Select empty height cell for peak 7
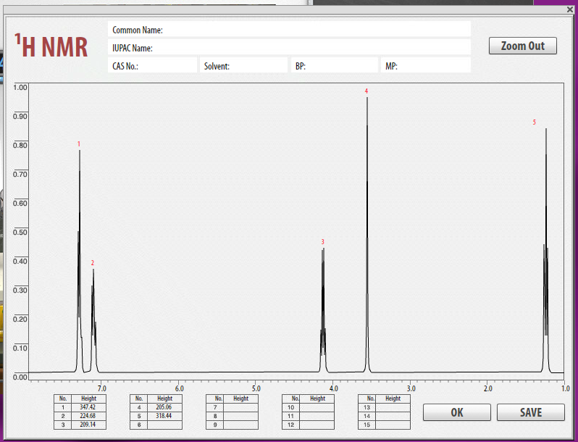Image resolution: width=578 pixels, height=442 pixels. tap(240, 407)
